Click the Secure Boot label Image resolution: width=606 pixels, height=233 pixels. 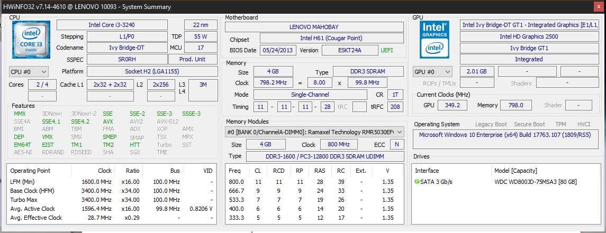point(529,124)
